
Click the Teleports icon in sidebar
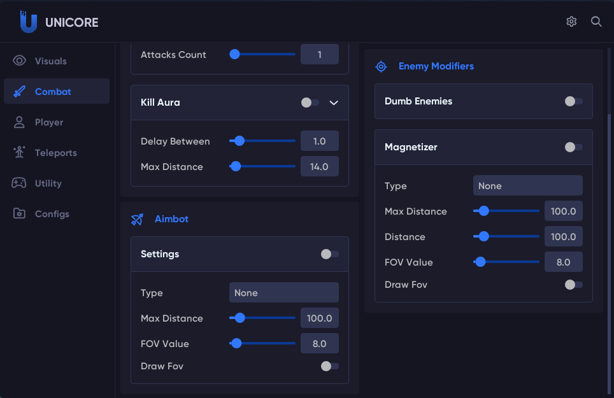pos(19,153)
